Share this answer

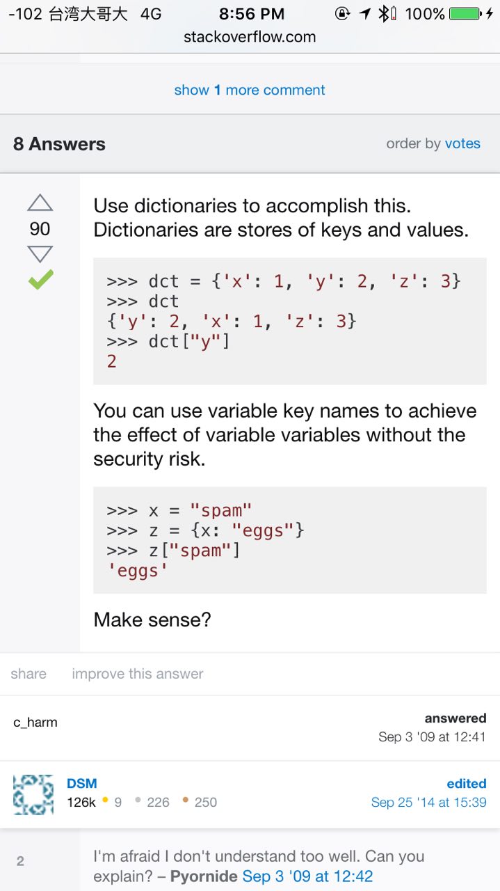29,674
